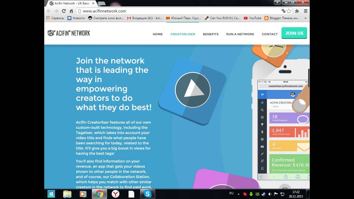354x199 pixels.
Task: Tap the phone mockup hamburger menu icon
Action: pos(262,95)
